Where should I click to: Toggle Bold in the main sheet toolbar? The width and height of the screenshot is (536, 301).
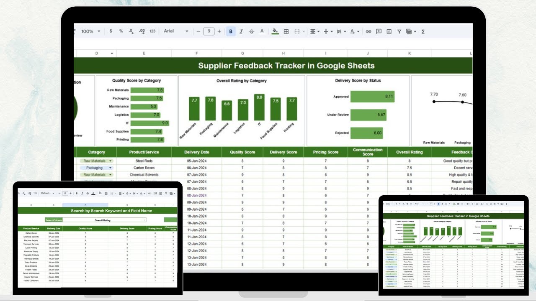(231, 31)
